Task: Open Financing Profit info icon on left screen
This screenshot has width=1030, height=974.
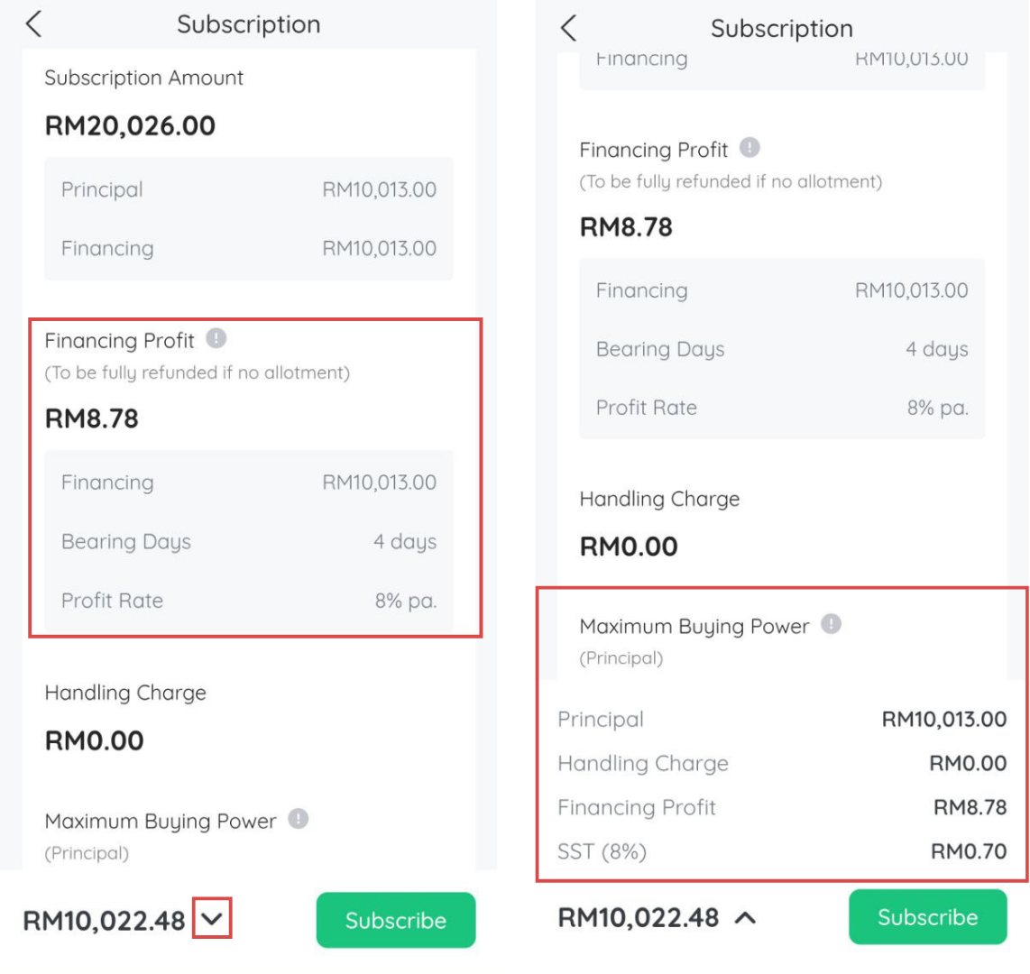Action: 216,339
